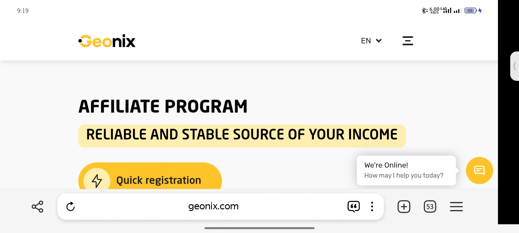Click the geonix.com address bar
519x233 pixels.
pyautogui.click(x=214, y=206)
